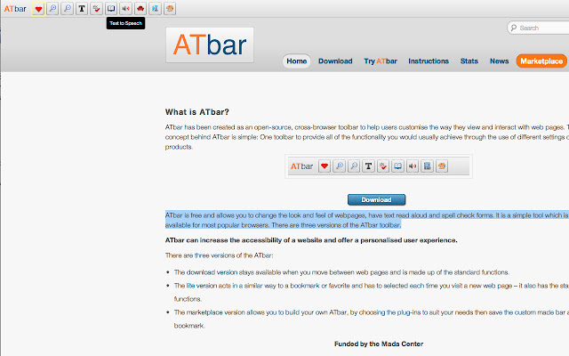Follow the 'marketplace' version link
This screenshot has height=356, width=569.
pos(204,312)
